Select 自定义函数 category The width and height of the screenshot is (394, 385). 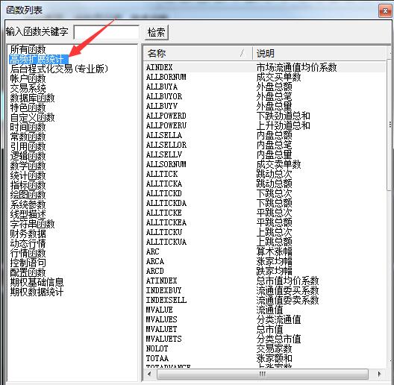coord(32,117)
